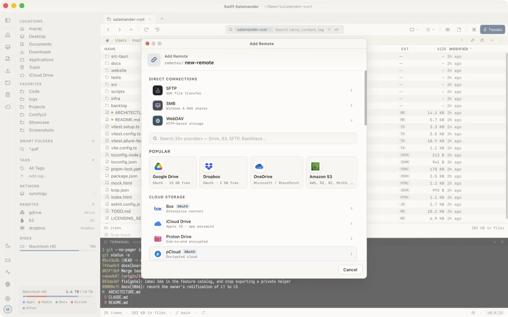
Task: Choose the Dropbox card
Action: 223,172
